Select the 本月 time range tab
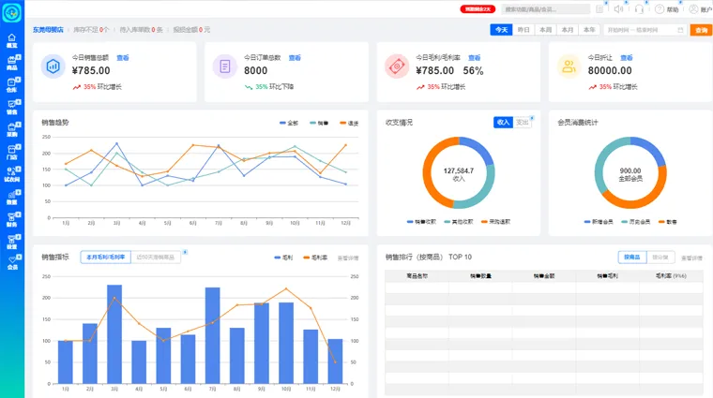Viewport: 713px width, 398px height. [x=567, y=30]
